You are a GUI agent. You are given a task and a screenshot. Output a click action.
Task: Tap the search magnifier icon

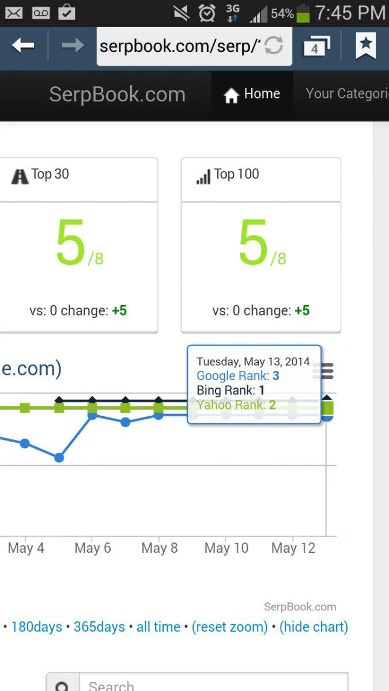coord(63,685)
